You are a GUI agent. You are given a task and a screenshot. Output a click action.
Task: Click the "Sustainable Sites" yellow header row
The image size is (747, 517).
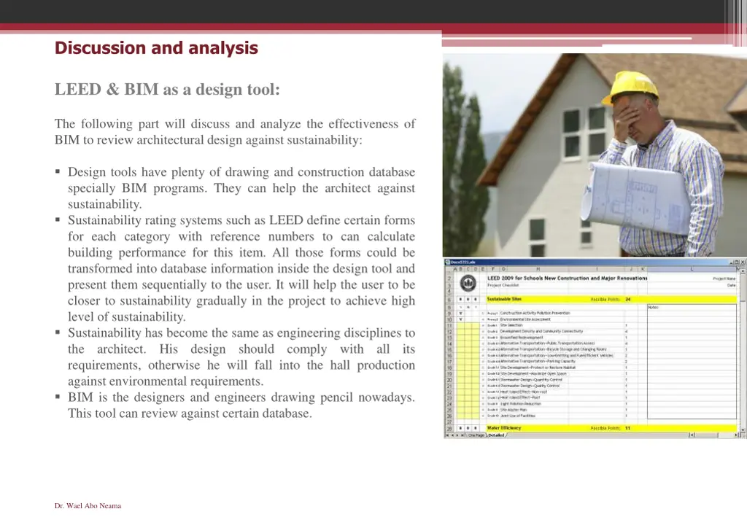pyautogui.click(x=612, y=299)
